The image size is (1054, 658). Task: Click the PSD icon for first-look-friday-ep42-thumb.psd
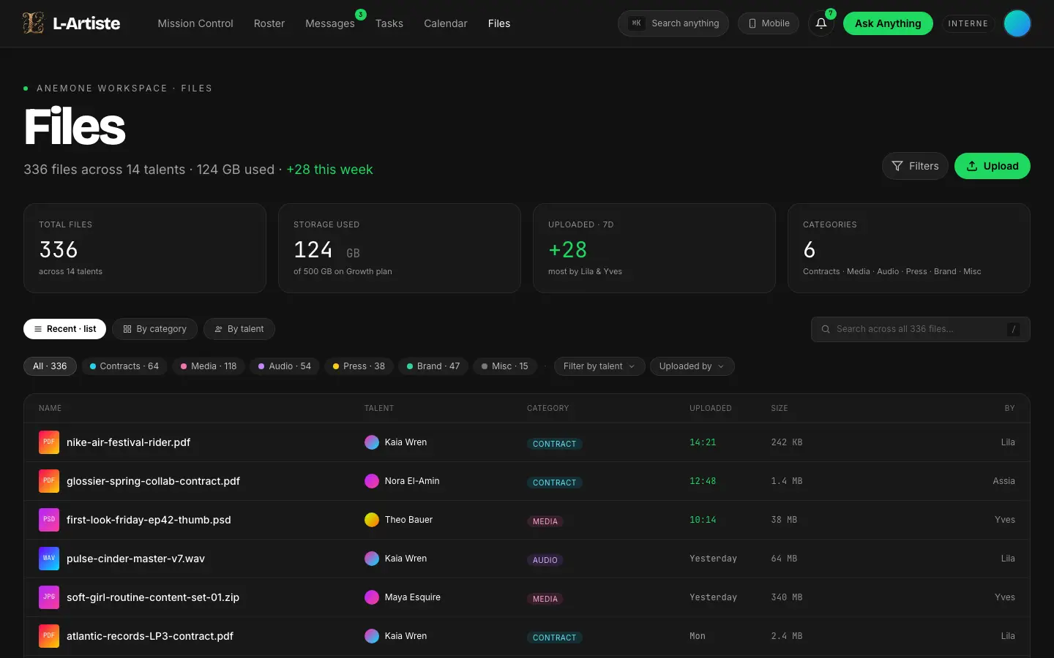pyautogui.click(x=49, y=520)
